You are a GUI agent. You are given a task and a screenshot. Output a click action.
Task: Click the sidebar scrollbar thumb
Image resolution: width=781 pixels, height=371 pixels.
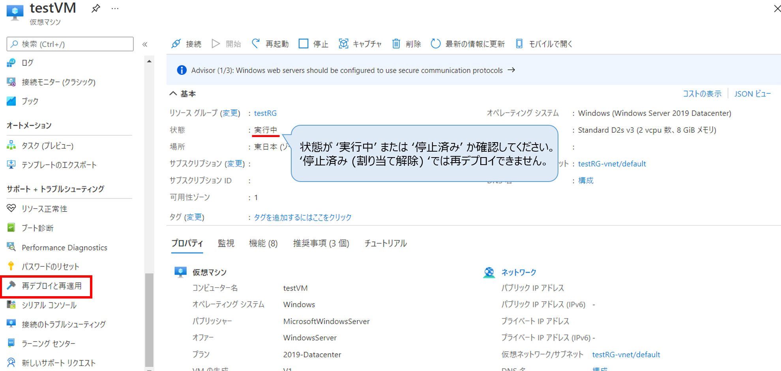149,320
